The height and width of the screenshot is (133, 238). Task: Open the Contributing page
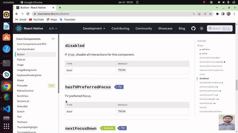click(120, 28)
